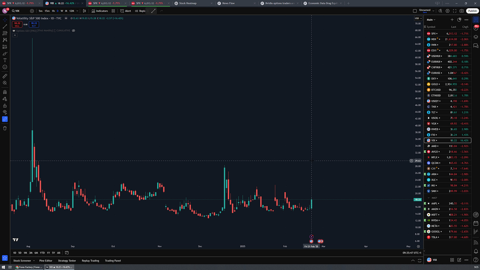Toggle magnet mode in left sidebar
Viewport: 480px width, 270px height.
[5, 92]
